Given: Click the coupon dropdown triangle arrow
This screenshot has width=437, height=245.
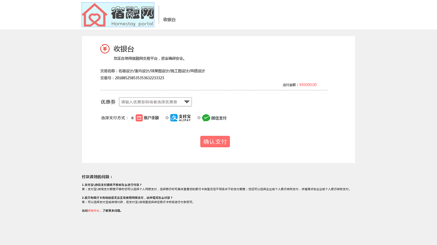Looking at the screenshot, I should tap(187, 101).
